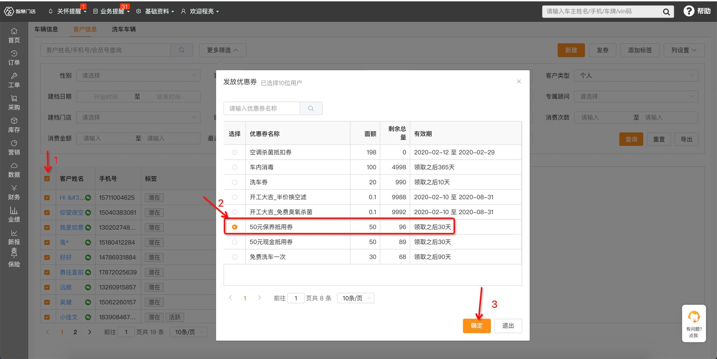
Task: Click the 重置 reset button
Action: (659, 139)
